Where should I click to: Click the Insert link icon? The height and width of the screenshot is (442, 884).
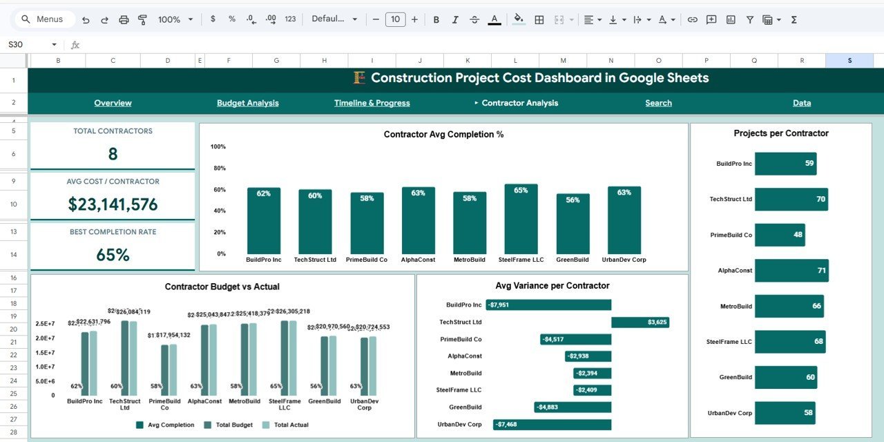pyautogui.click(x=693, y=19)
